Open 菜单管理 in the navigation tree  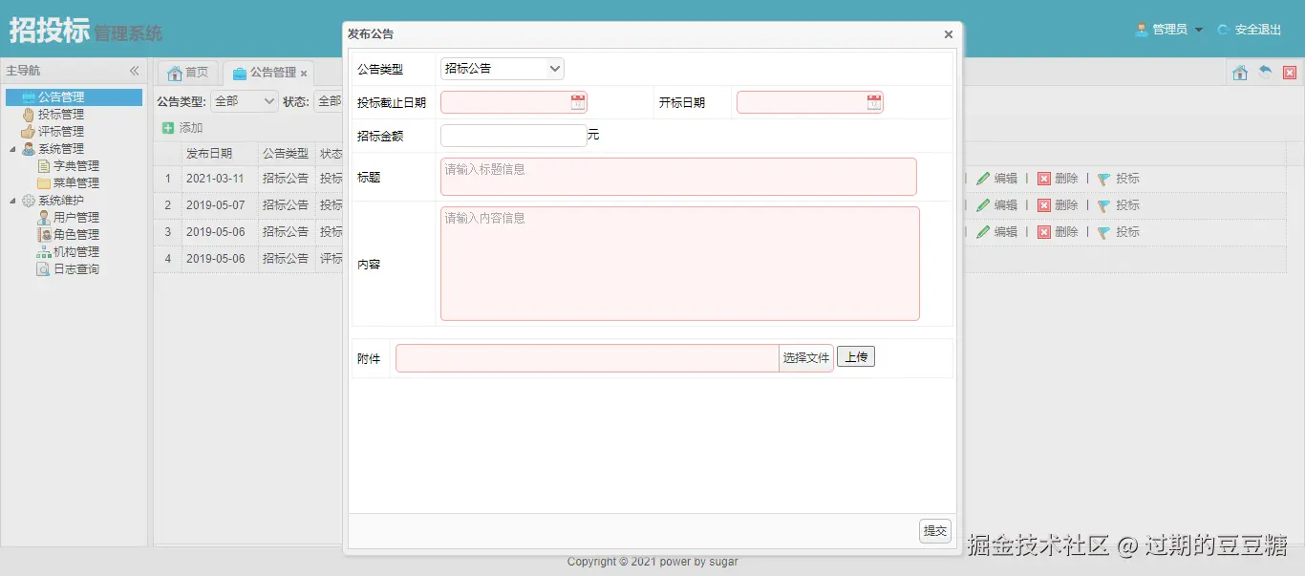point(76,183)
